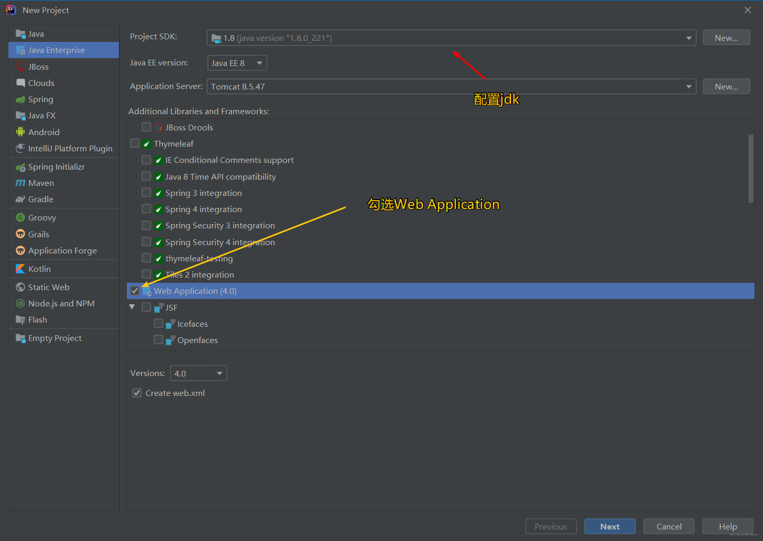Choose the Spring leaf icon
The height and width of the screenshot is (541, 763).
[20, 100]
